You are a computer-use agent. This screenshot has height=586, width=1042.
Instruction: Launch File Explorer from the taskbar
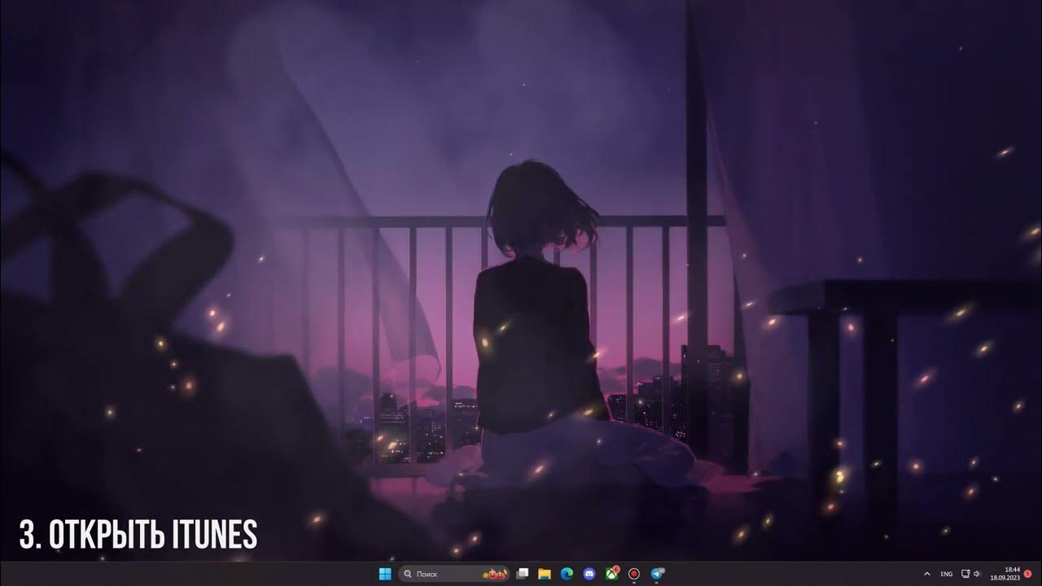(545, 574)
